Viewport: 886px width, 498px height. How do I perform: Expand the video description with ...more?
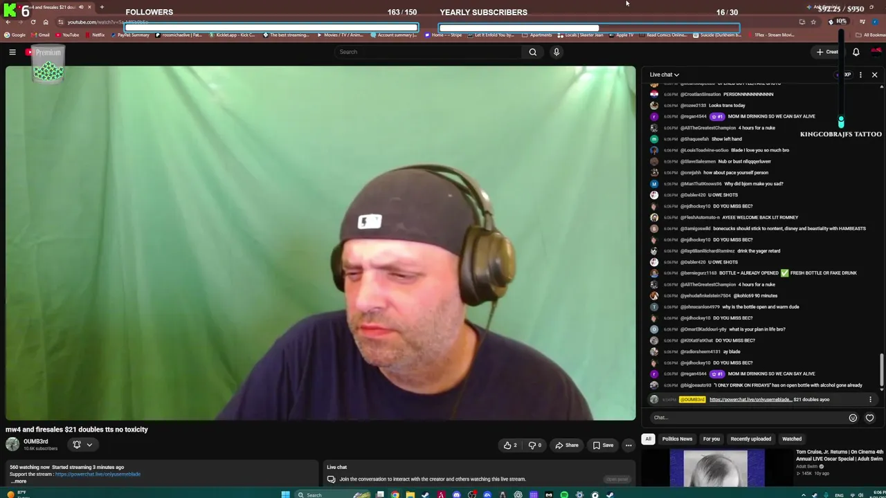click(19, 481)
